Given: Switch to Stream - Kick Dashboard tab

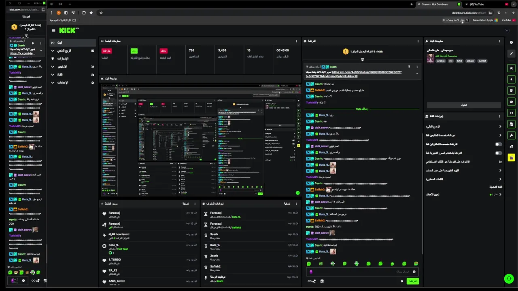Looking at the screenshot, I should [x=439, y=4].
